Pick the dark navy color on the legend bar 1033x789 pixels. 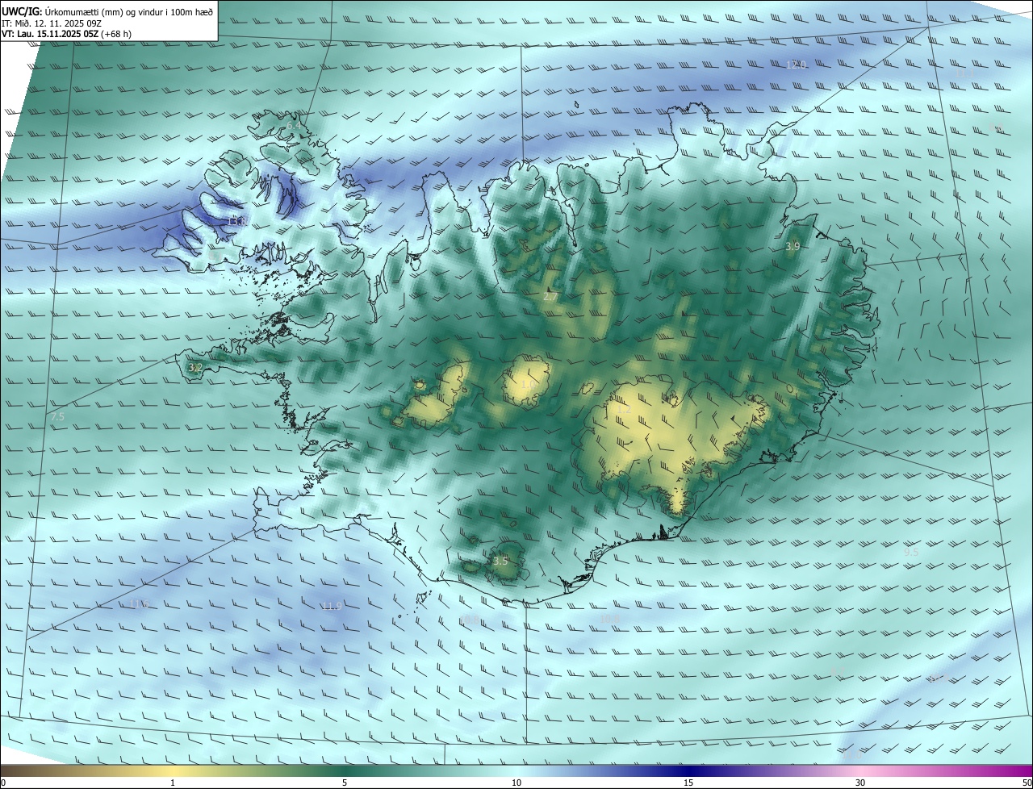[688, 770]
